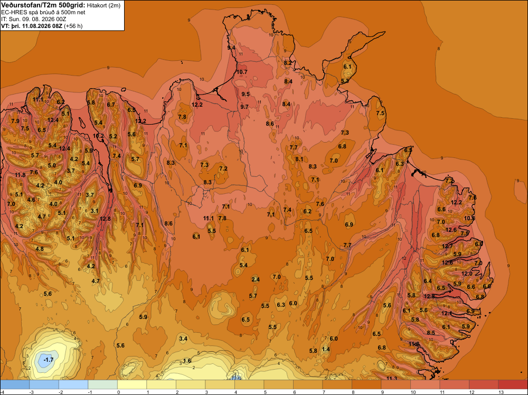
Task: Click the '5.0' temperature value
Action: pos(52,165)
